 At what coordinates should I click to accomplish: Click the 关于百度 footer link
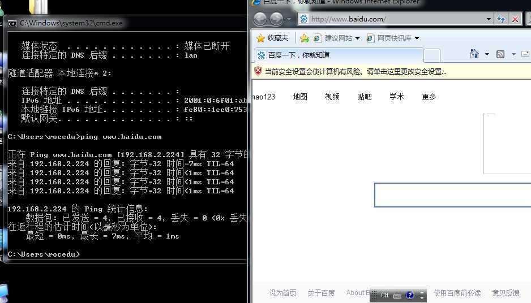(321, 293)
